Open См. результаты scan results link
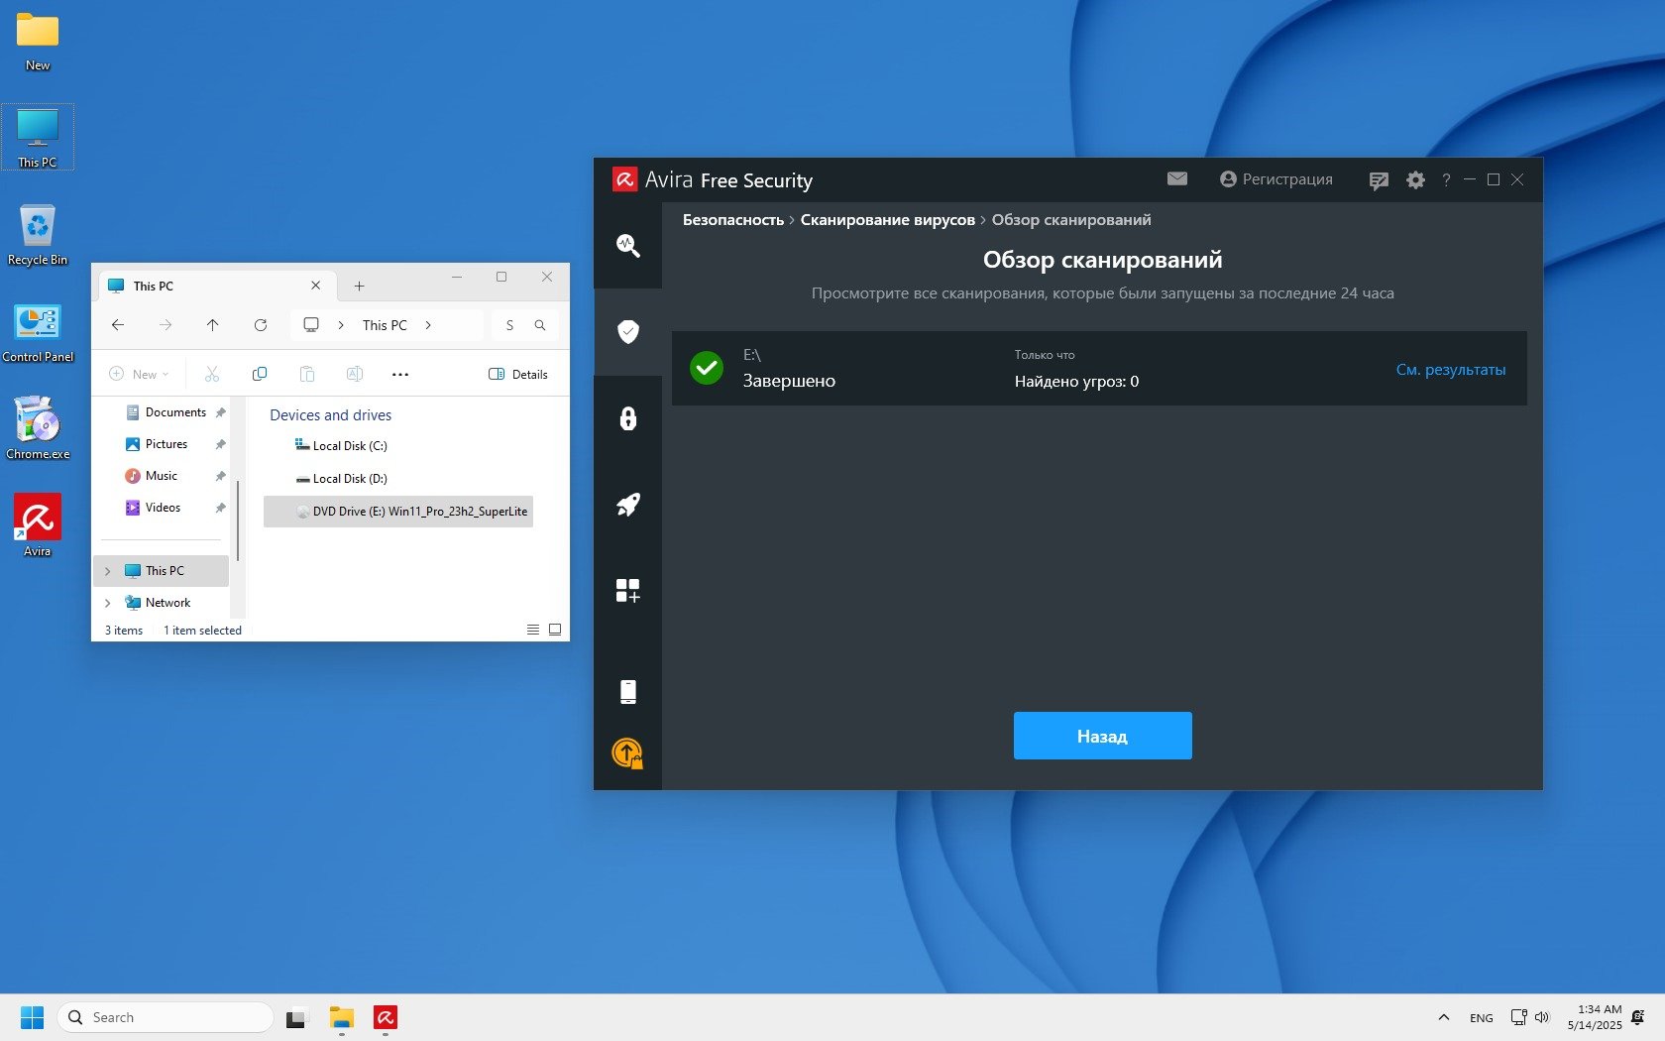Image resolution: width=1665 pixels, height=1041 pixels. (x=1450, y=370)
